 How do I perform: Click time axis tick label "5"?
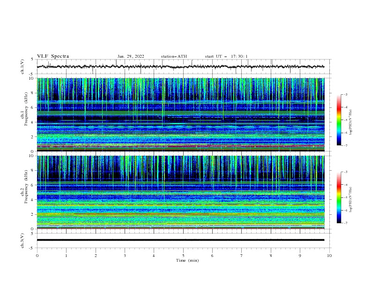tap(183, 256)
